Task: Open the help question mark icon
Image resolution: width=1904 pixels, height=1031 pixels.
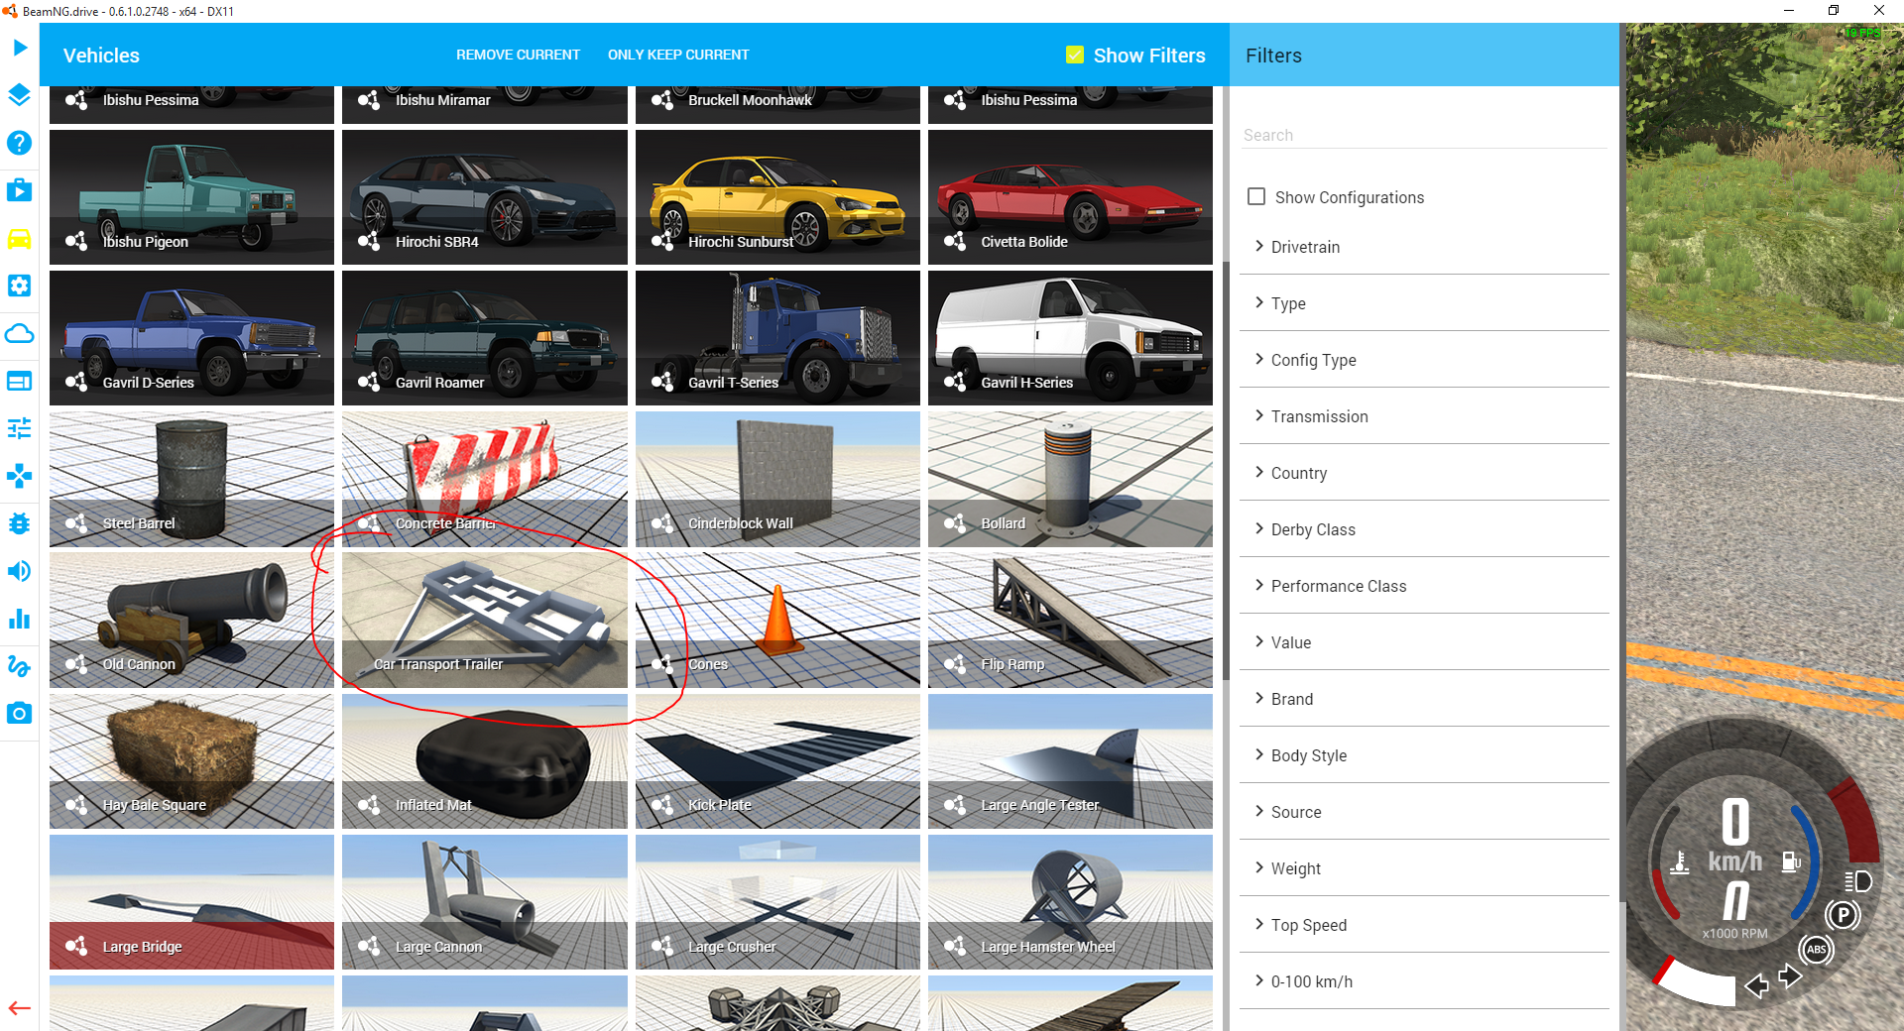Action: coord(19,143)
